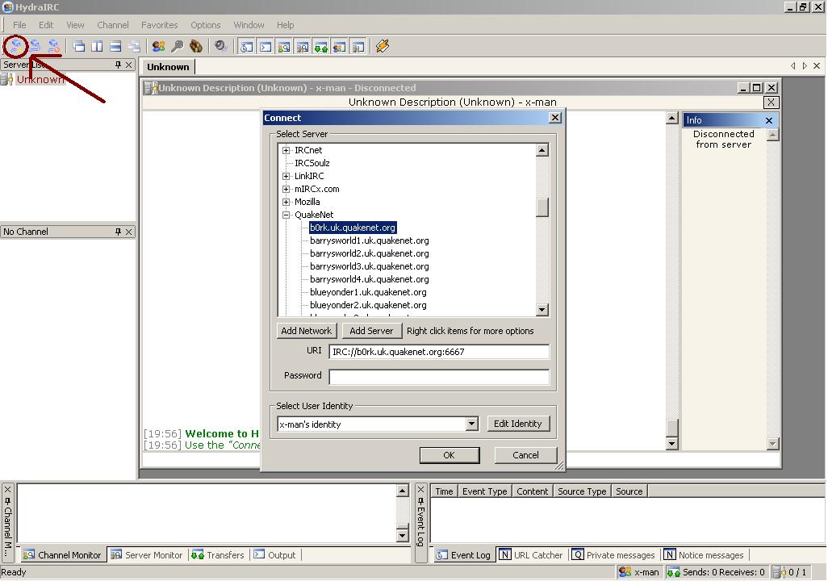Toggle the Server Monitor toolbar button

(x=302, y=47)
